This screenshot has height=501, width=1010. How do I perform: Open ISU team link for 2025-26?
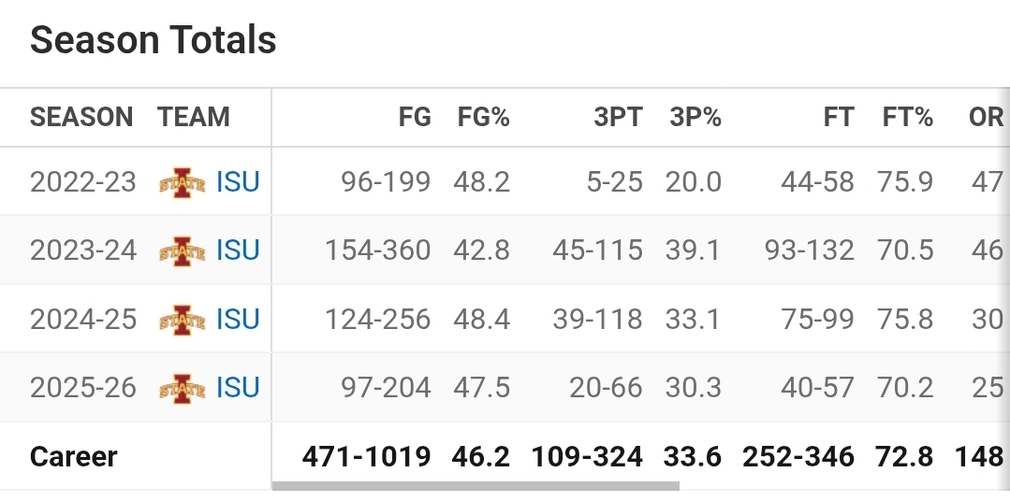click(x=237, y=388)
